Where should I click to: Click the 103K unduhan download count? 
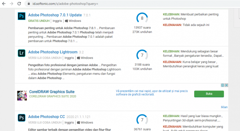click(x=142, y=69)
